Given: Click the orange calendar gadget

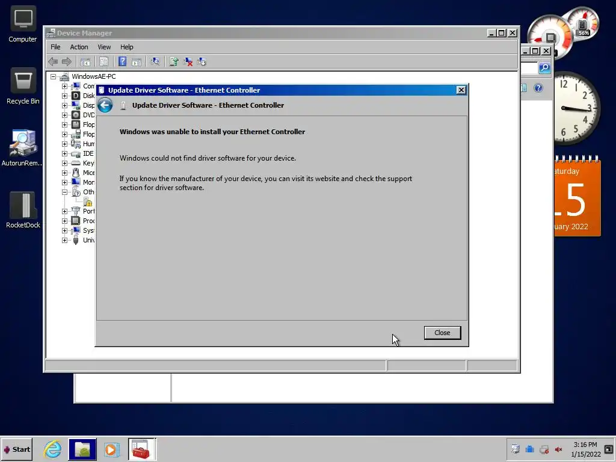Looking at the screenshot, I should point(577,196).
